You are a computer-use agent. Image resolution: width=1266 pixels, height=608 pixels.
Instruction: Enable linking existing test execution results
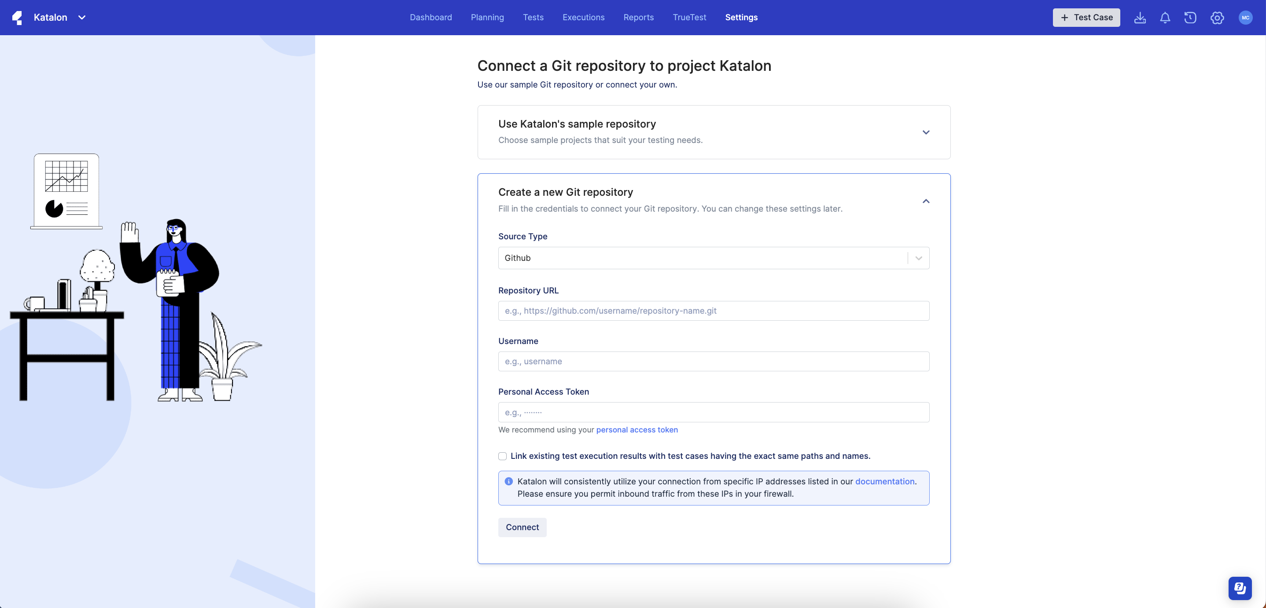pyautogui.click(x=502, y=456)
